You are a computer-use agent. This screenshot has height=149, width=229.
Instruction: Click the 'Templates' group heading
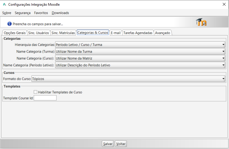pyautogui.click(x=12, y=86)
